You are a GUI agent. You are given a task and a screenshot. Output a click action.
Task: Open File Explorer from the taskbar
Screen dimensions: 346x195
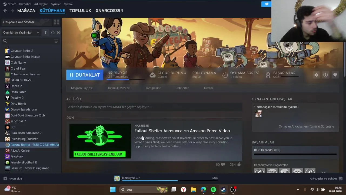193,190
